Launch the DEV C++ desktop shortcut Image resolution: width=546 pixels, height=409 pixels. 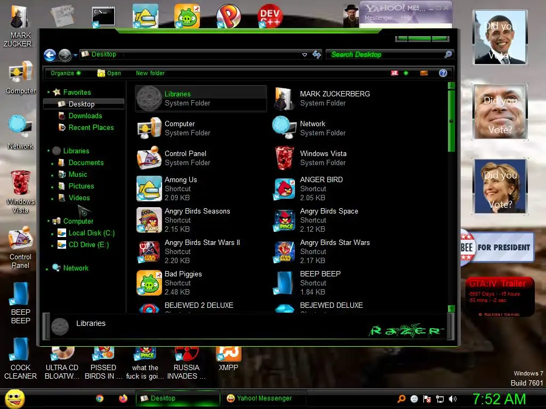pos(270,16)
